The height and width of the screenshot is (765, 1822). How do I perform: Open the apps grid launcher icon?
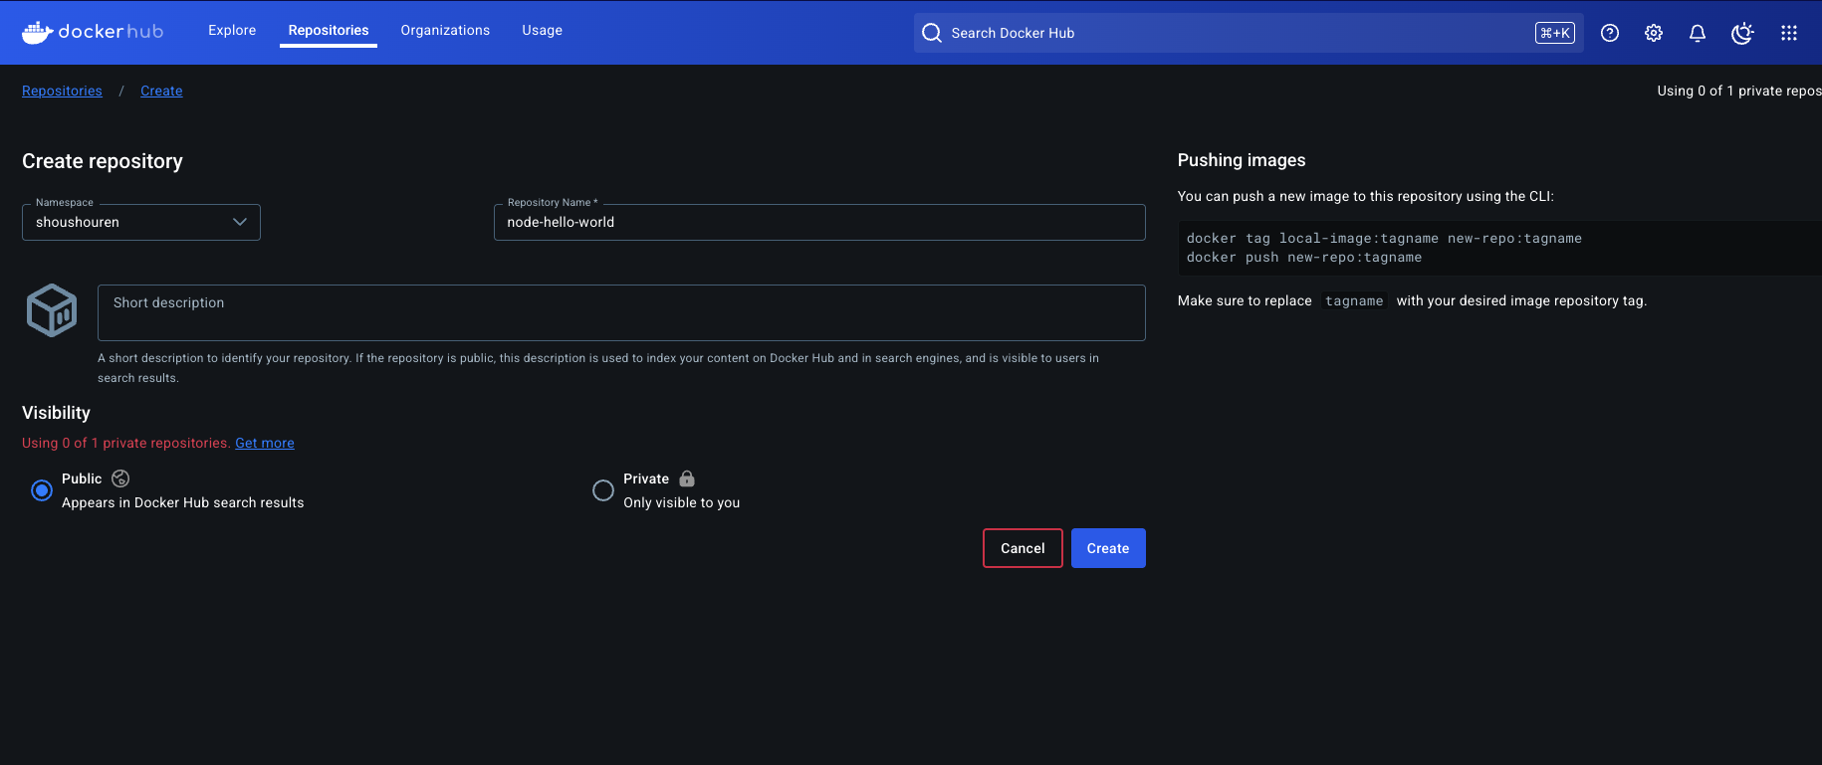coord(1789,33)
